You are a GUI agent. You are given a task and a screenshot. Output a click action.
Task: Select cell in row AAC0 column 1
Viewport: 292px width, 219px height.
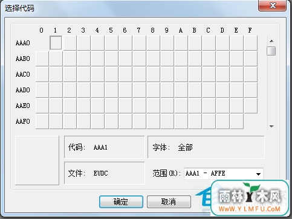click(x=56, y=74)
